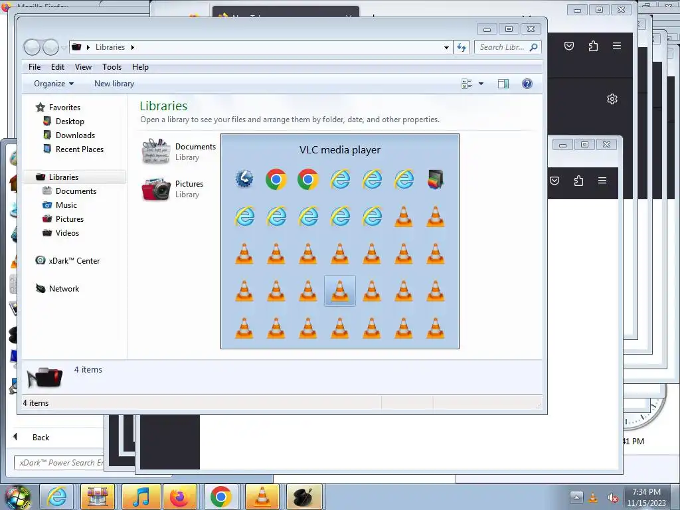Open Internet Explorer from the taskbar
Image resolution: width=680 pixels, height=510 pixels.
[57, 497]
